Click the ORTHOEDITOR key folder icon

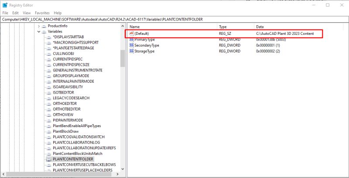click(49, 104)
